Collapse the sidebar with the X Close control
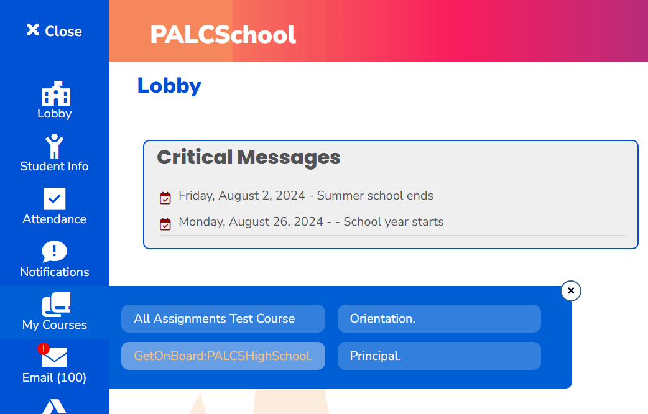The width and height of the screenshot is (648, 414). click(55, 31)
